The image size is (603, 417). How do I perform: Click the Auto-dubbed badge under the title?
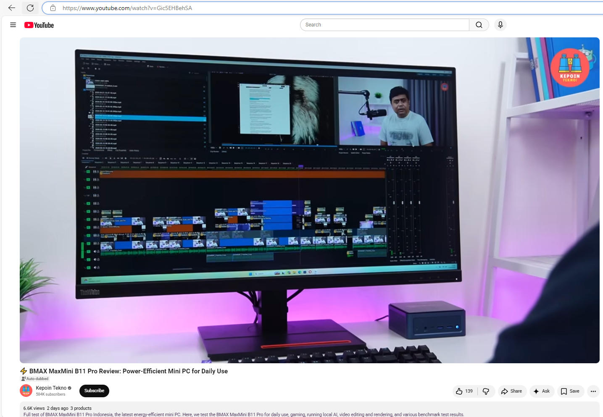35,379
